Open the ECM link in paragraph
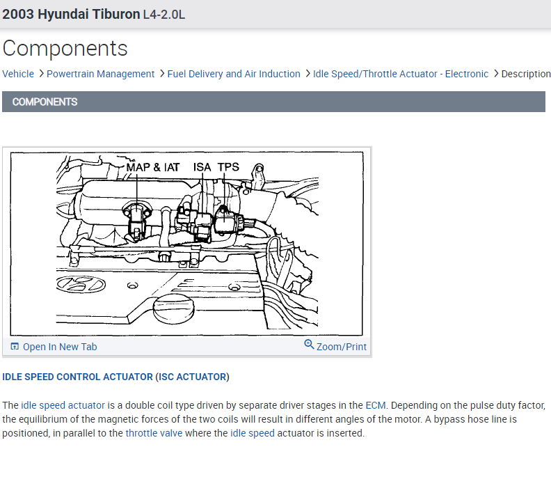This screenshot has height=502, width=551. click(375, 405)
